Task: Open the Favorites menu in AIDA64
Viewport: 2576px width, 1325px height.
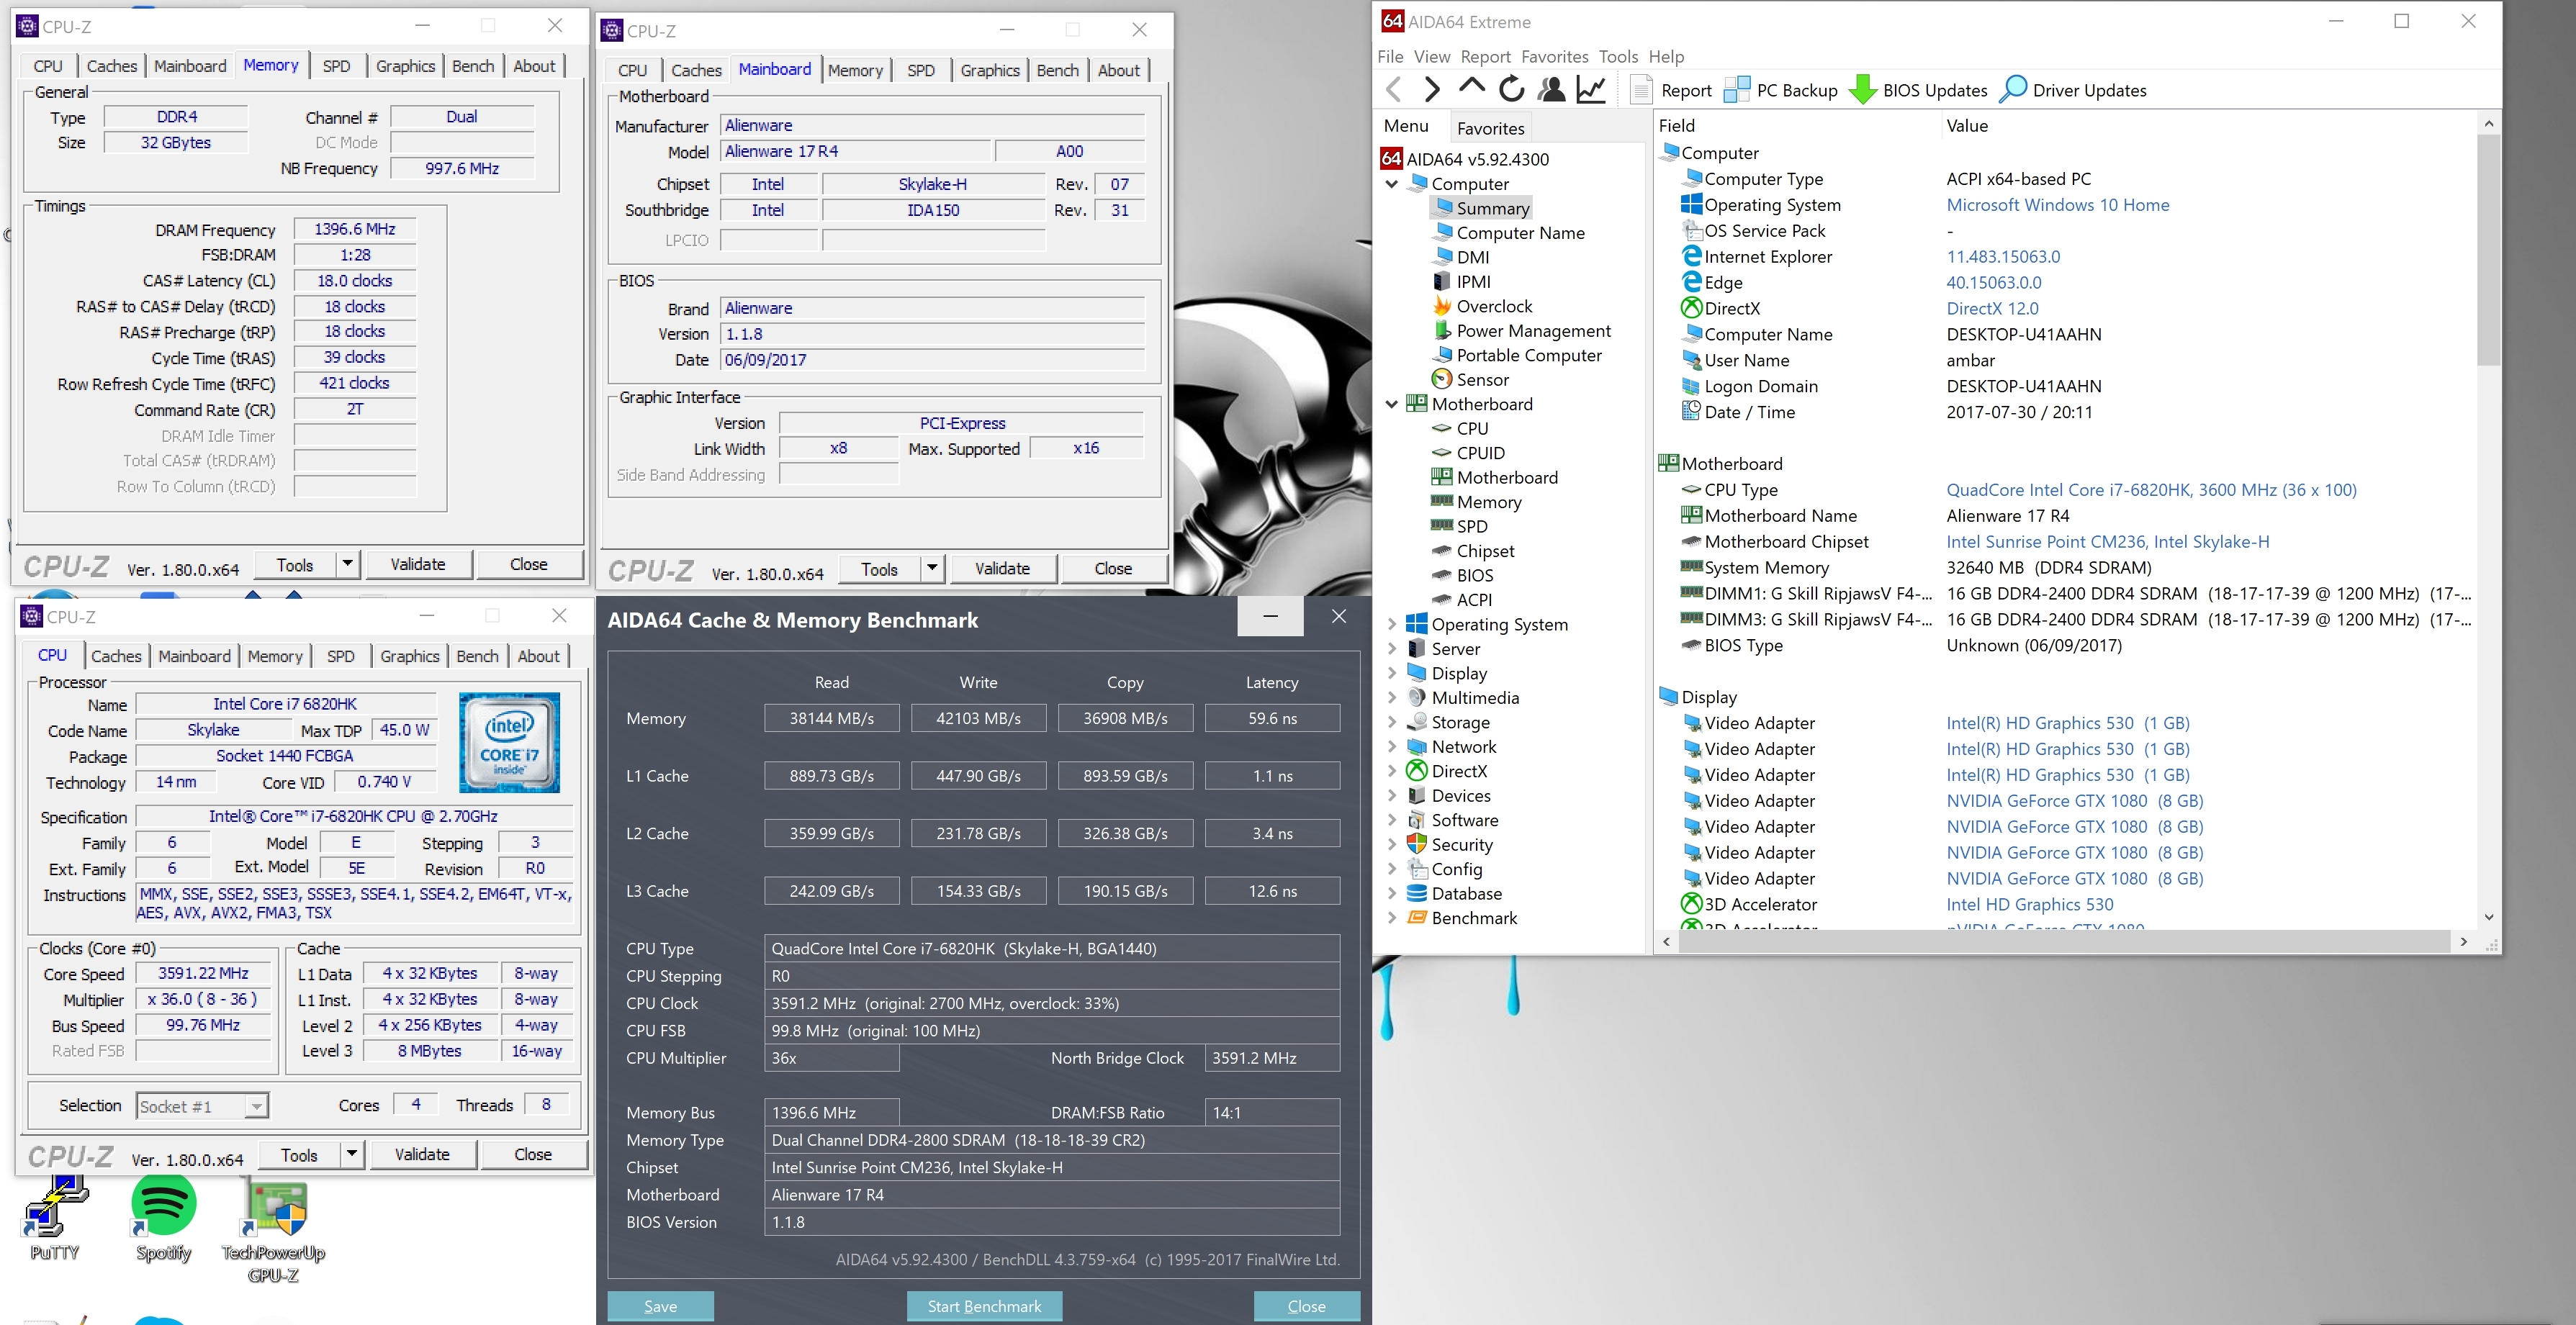Action: click(x=1554, y=57)
